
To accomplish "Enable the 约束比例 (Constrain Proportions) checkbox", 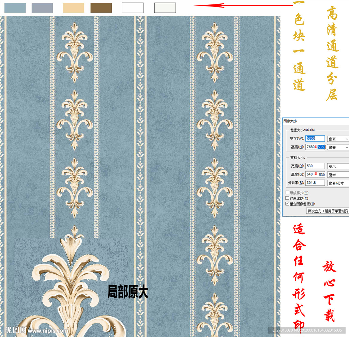I will tap(287, 198).
